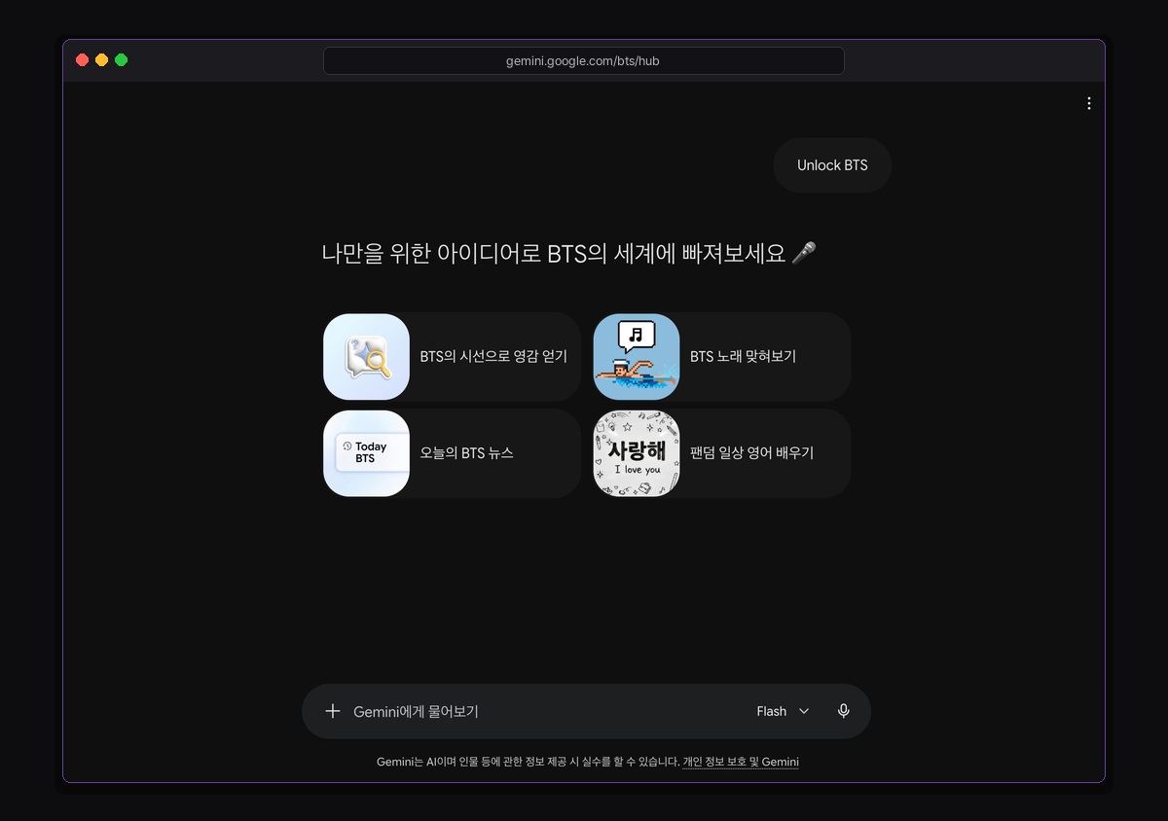Image resolution: width=1168 pixels, height=821 pixels.
Task: Open the three-dot more options menu
Action: [1088, 103]
